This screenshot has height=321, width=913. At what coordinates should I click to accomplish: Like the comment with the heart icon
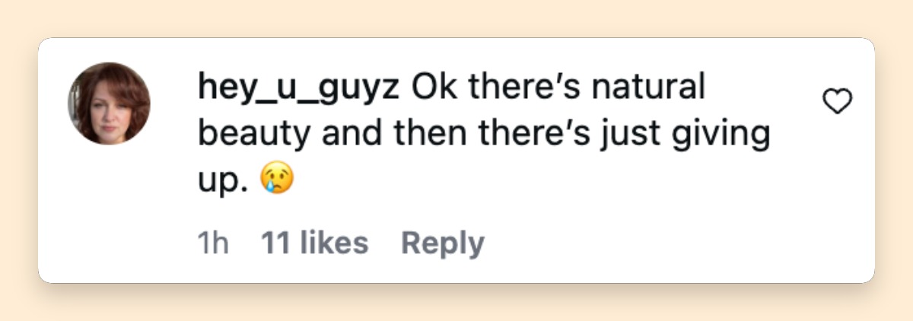point(838,101)
